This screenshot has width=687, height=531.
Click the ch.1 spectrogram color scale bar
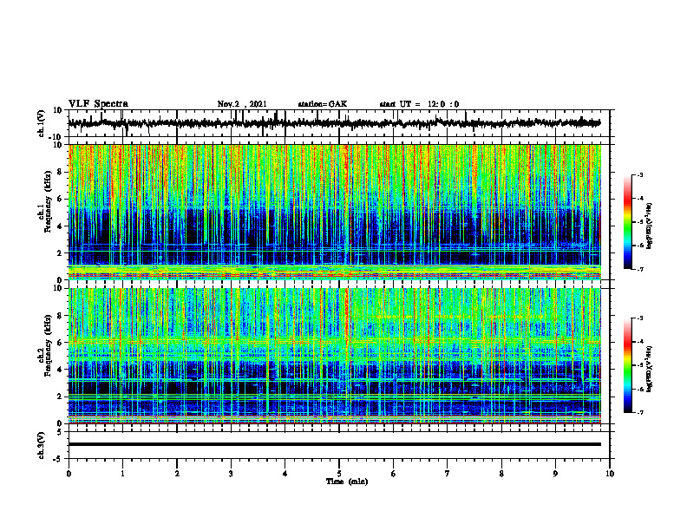point(627,222)
